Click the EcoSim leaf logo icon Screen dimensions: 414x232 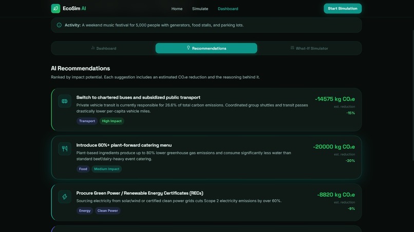click(55, 8)
